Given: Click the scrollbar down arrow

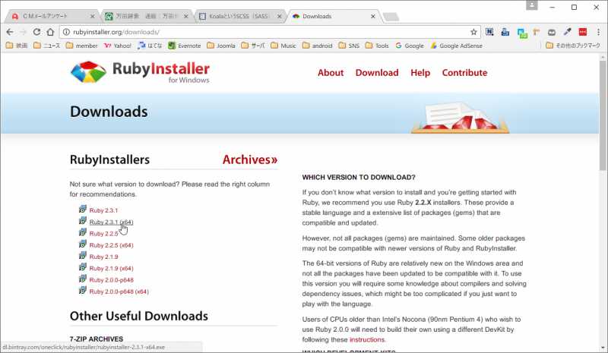Looking at the screenshot, I should pos(602,348).
